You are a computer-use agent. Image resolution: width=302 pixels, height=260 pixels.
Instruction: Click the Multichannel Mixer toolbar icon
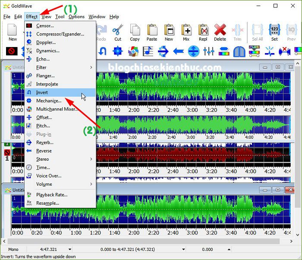pyautogui.click(x=133, y=51)
